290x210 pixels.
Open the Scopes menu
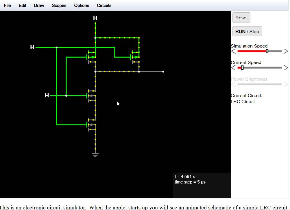[59, 5]
